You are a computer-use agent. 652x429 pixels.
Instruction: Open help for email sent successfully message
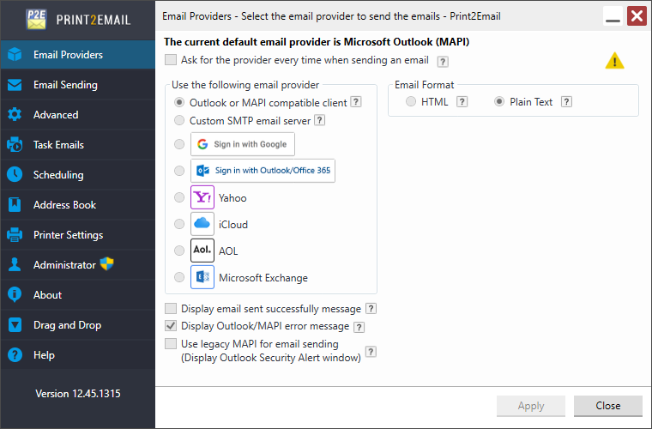coord(371,308)
